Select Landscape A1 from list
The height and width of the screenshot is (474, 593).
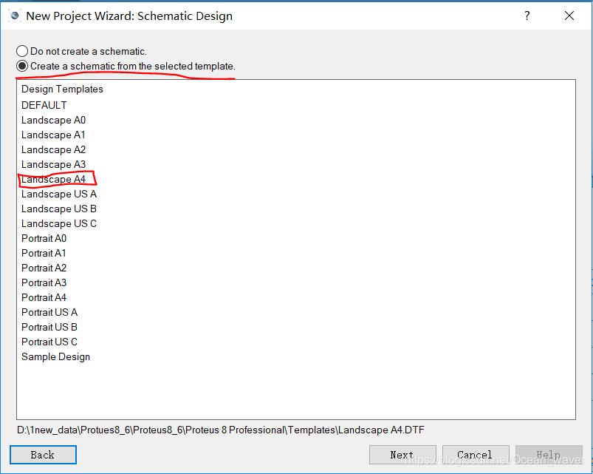click(53, 135)
